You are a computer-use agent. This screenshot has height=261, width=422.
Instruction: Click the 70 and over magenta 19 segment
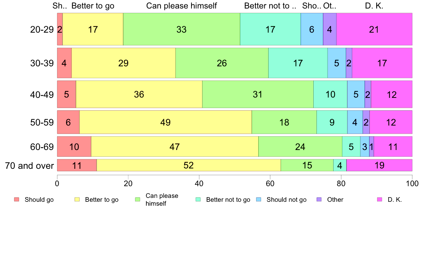point(379,165)
